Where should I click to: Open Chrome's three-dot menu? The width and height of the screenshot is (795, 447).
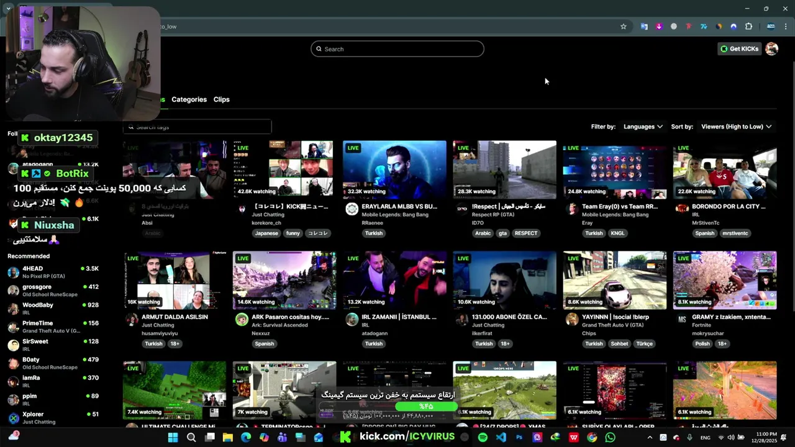pos(786,27)
